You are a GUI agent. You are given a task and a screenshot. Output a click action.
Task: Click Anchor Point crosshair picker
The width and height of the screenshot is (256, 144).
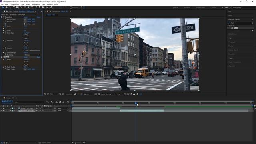(25, 19)
